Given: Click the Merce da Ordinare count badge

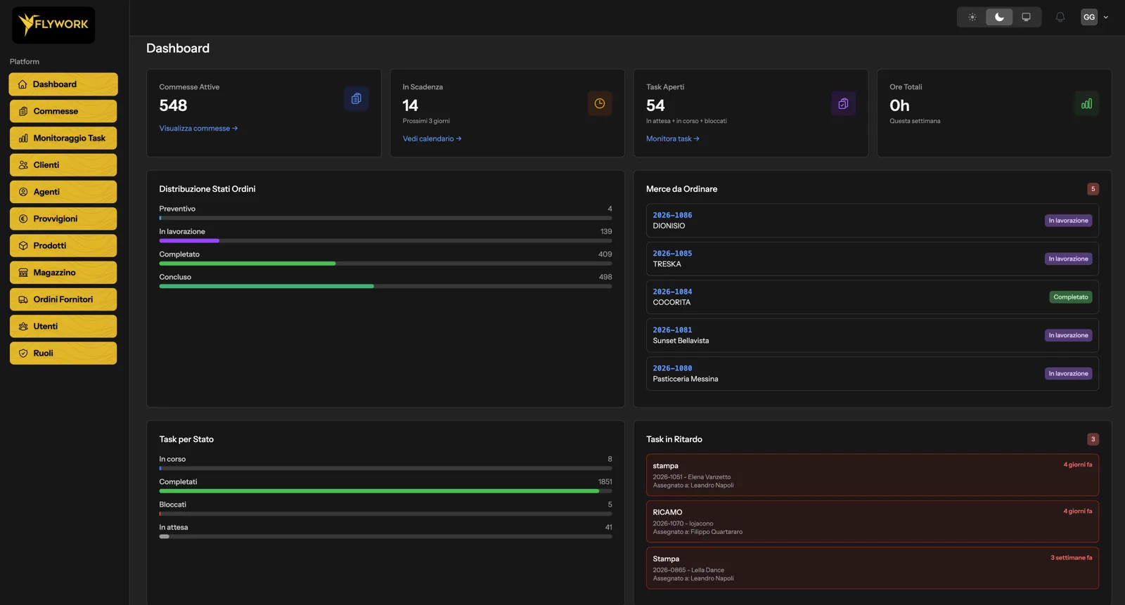Looking at the screenshot, I should (x=1093, y=189).
